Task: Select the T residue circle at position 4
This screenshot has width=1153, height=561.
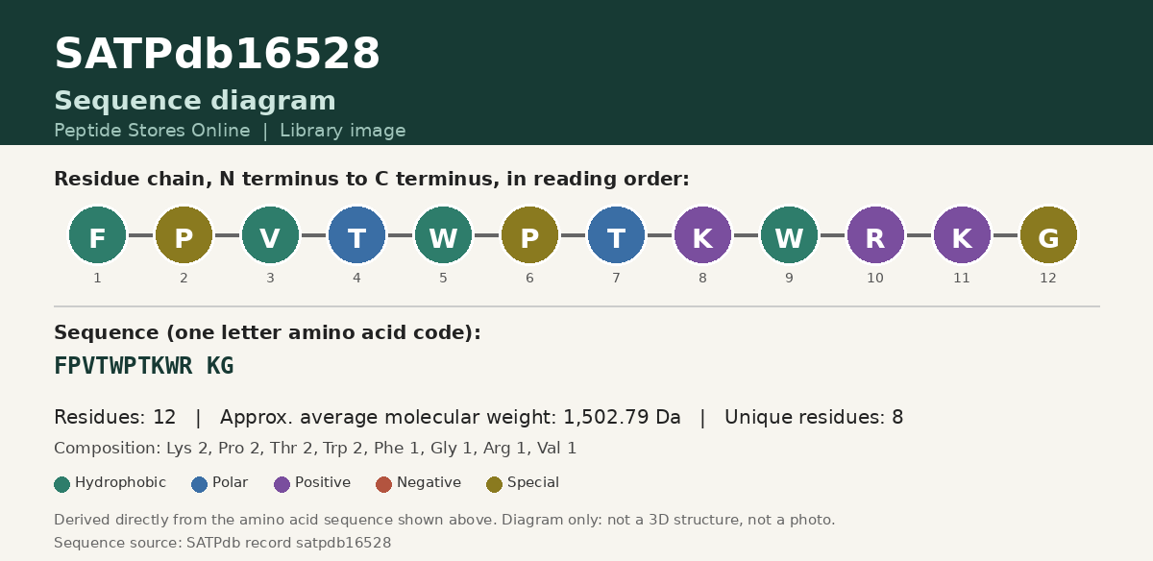Action: point(356,235)
